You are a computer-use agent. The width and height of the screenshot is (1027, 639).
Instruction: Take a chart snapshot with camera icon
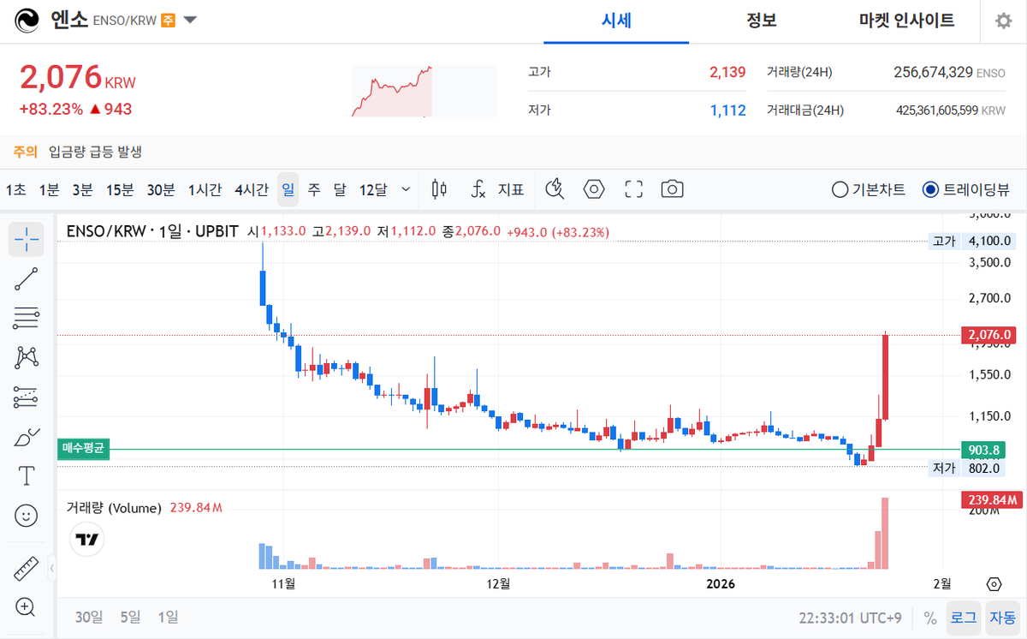click(673, 189)
